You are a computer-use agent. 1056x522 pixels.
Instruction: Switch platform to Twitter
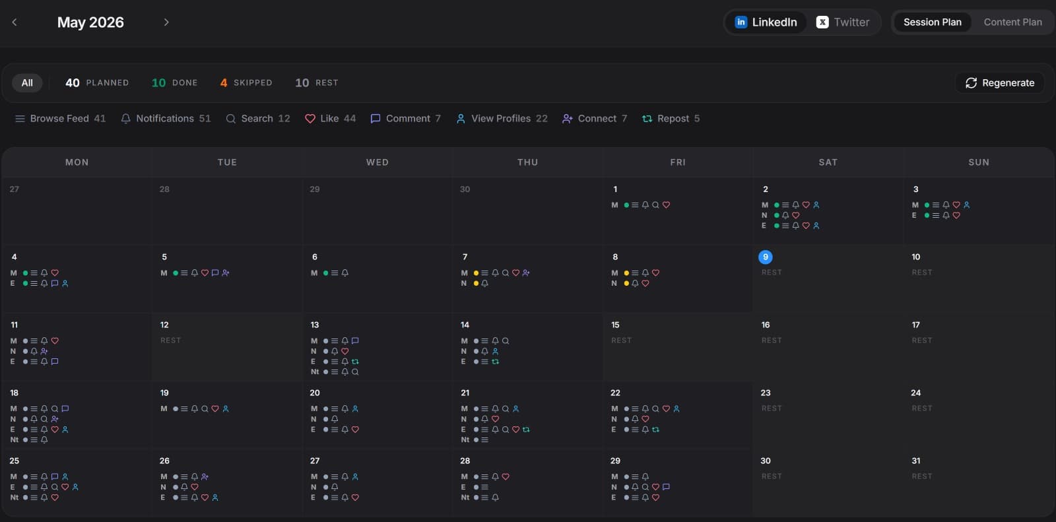click(x=843, y=22)
